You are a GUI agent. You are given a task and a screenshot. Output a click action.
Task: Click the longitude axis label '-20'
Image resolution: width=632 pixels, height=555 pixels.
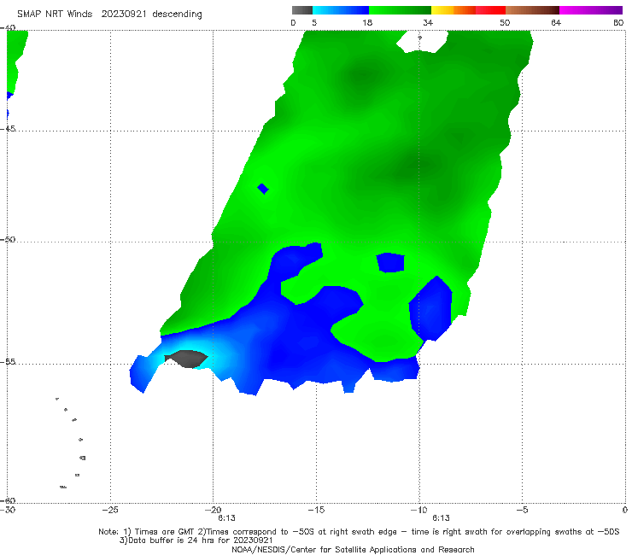pos(214,510)
